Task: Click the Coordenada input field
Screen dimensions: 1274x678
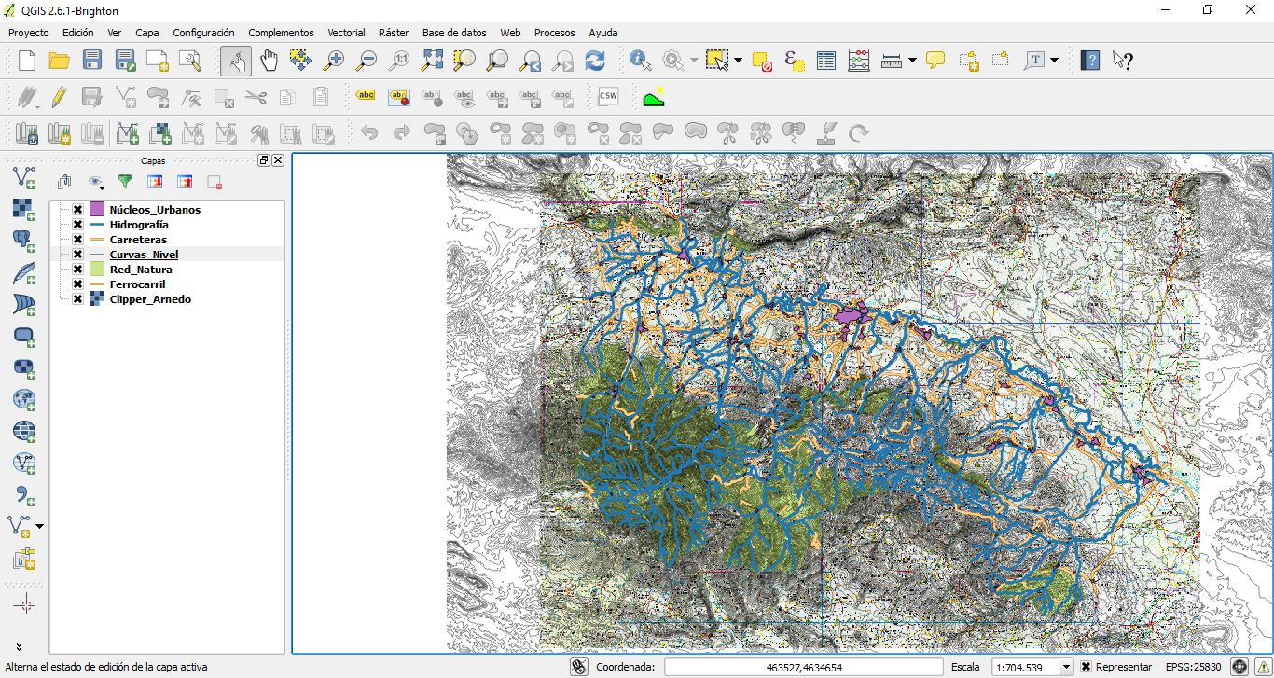Action: coord(804,667)
